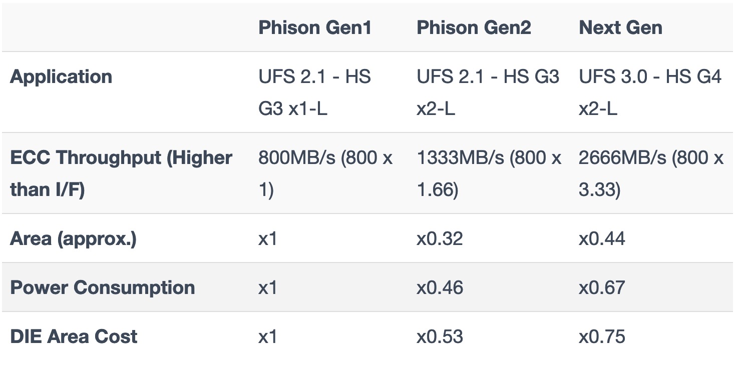Click the Power Consumption row label

point(103,287)
